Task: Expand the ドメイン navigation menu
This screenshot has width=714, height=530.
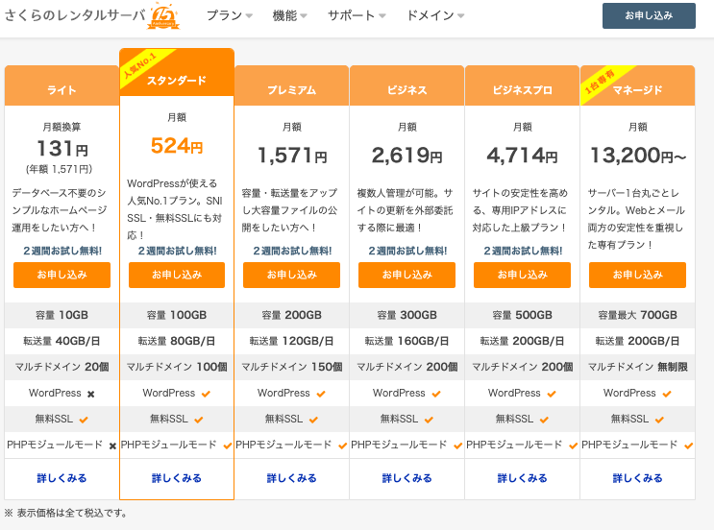Action: [435, 15]
